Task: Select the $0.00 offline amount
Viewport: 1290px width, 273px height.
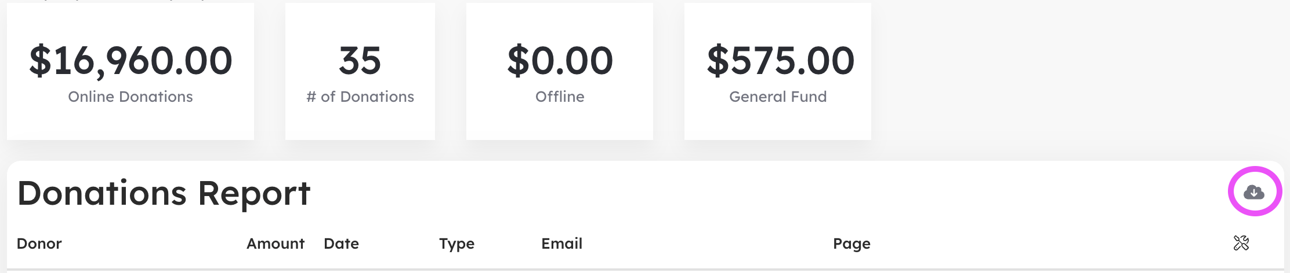Action: 560,61
